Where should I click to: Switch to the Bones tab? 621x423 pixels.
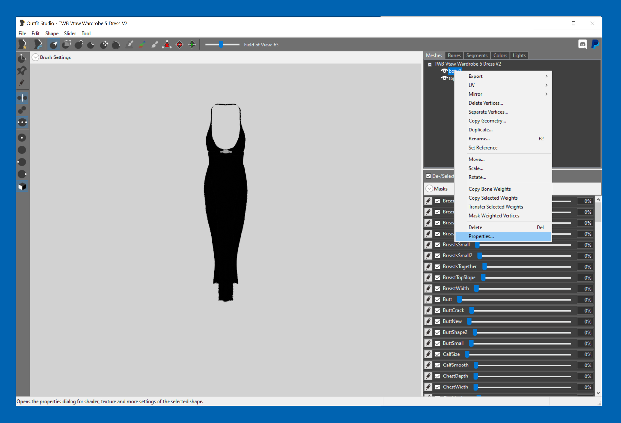coord(454,55)
